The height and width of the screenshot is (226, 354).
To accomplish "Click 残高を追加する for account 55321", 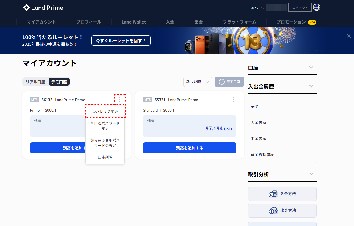I will click(190, 148).
